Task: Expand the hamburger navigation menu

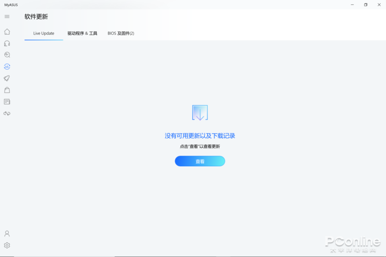Action: point(7,17)
